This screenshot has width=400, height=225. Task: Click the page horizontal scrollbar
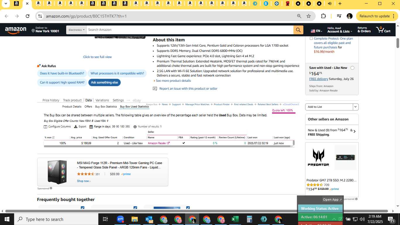point(196,211)
